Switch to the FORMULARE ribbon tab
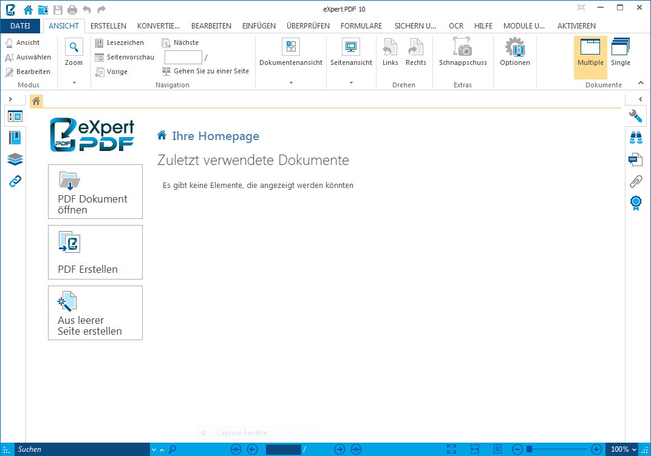 [x=361, y=26]
